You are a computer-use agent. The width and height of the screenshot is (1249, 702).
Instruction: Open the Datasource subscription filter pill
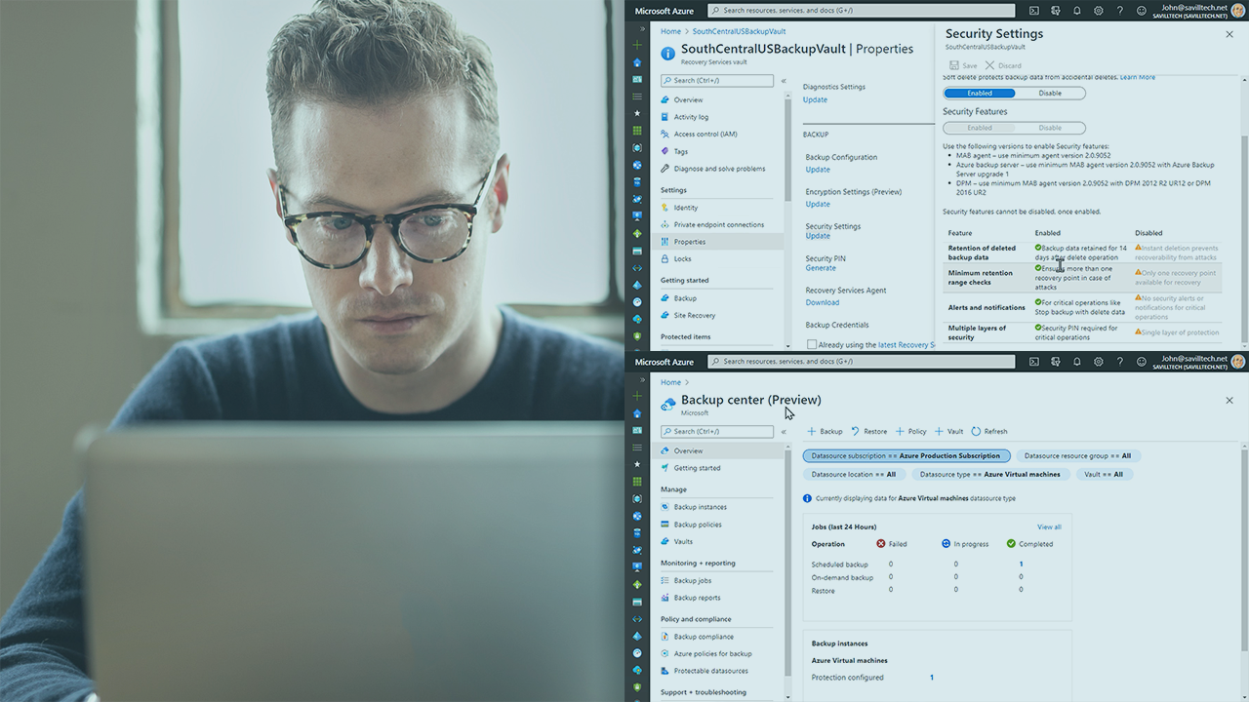[x=906, y=455]
